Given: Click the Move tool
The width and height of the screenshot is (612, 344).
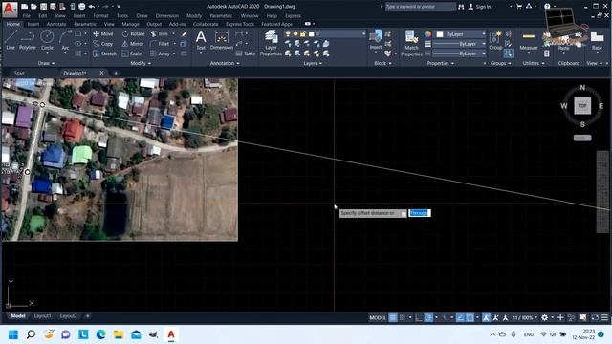Looking at the screenshot, I should pos(103,34).
